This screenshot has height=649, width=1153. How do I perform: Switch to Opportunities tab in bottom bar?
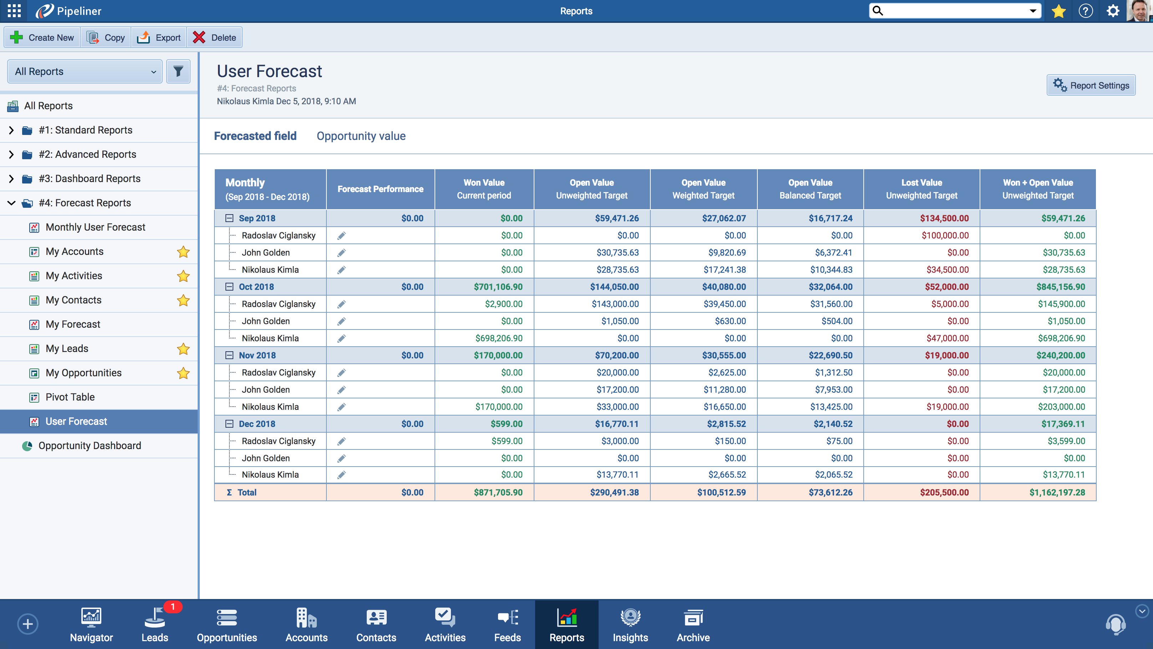pyautogui.click(x=227, y=625)
